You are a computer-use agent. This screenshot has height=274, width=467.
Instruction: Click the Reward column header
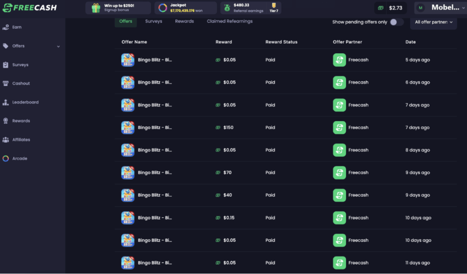pos(223,42)
